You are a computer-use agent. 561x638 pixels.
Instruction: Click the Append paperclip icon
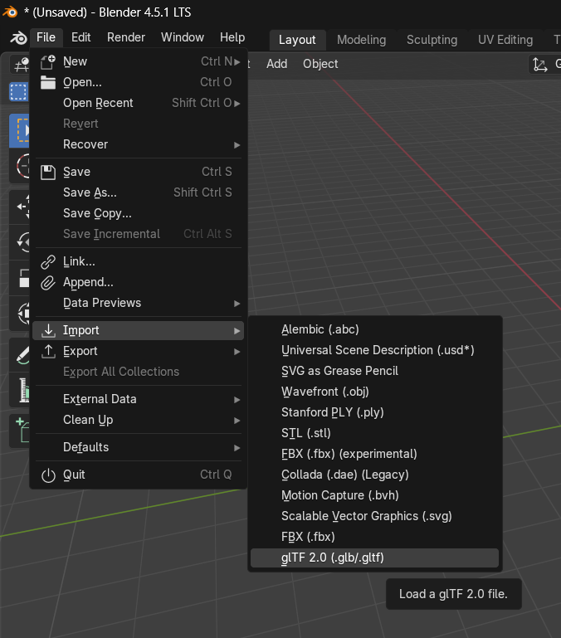(x=48, y=283)
